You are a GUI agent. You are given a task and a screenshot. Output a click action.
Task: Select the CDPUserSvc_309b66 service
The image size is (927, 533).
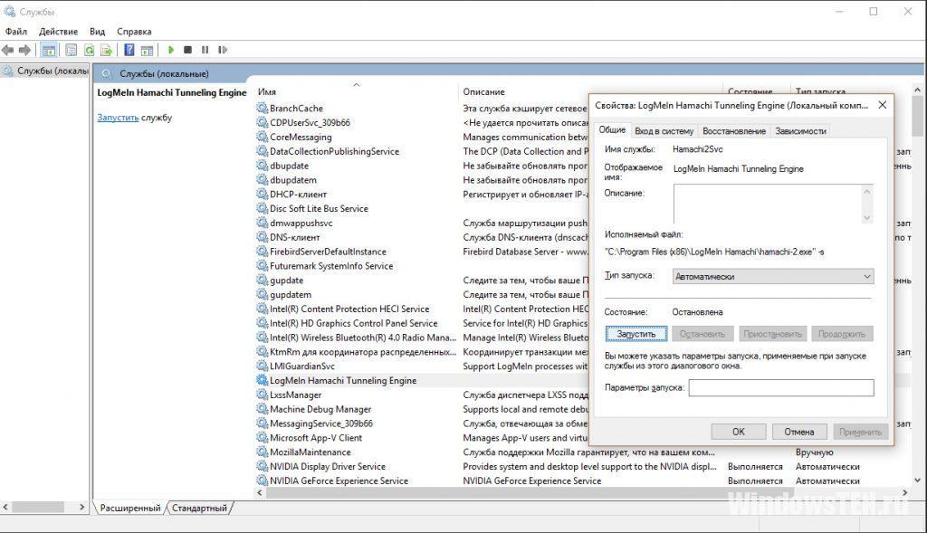(x=310, y=122)
